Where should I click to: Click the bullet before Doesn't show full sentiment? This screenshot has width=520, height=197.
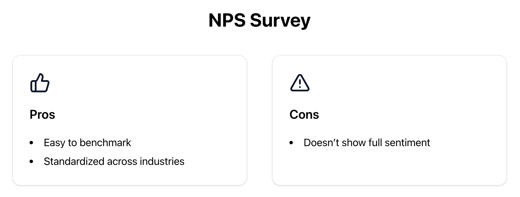point(291,143)
